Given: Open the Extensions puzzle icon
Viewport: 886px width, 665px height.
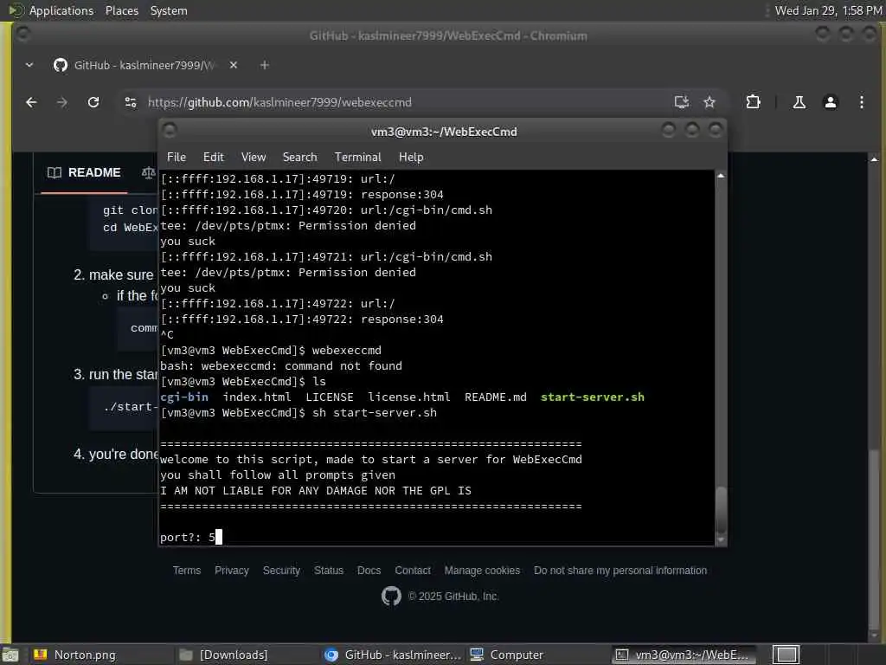Looking at the screenshot, I should point(753,102).
